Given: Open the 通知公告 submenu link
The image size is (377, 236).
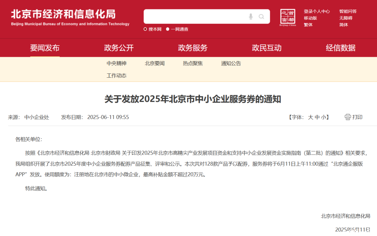Looking at the screenshot, I should (x=231, y=63).
